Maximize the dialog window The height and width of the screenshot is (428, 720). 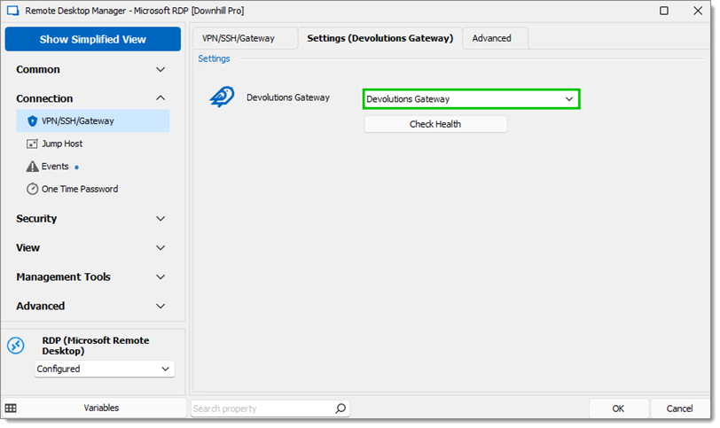[x=664, y=11]
